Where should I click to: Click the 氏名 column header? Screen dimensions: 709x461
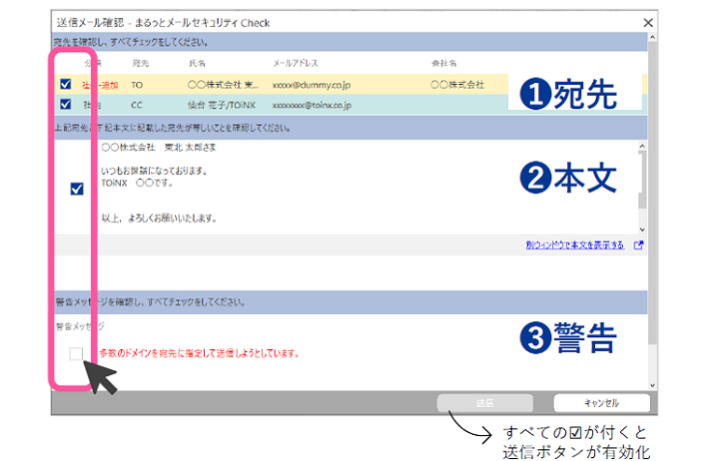click(x=197, y=63)
